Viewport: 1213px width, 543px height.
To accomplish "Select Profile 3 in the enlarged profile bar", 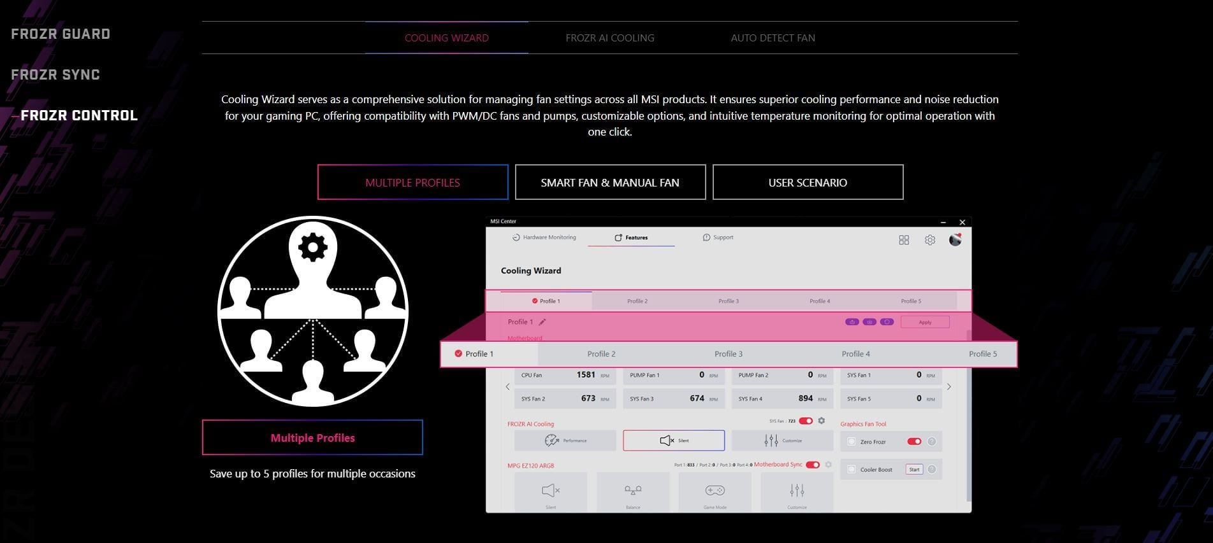I will (728, 354).
